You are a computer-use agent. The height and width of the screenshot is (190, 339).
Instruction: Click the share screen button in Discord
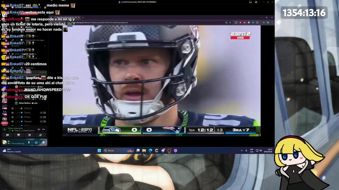pyautogui.click(x=19, y=135)
